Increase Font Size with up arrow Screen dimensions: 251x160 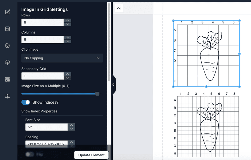click(72, 125)
